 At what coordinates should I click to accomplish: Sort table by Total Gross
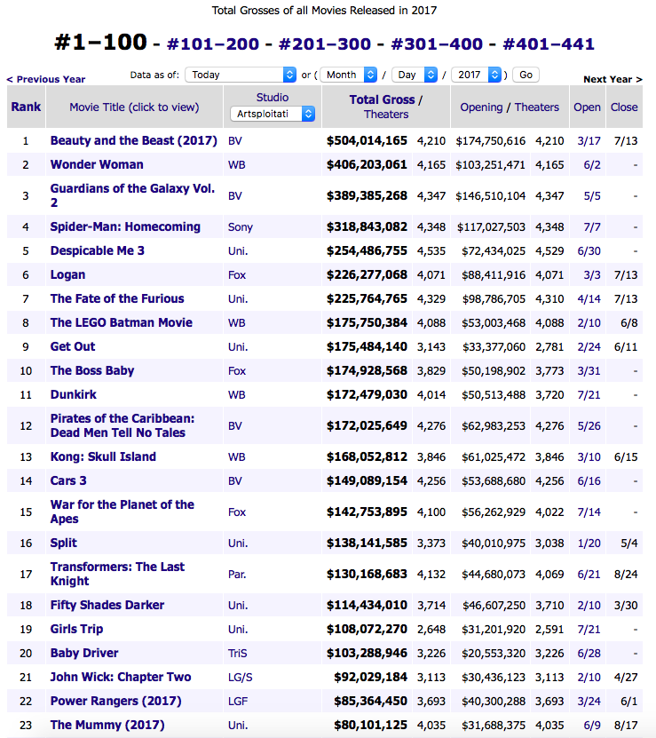tap(382, 99)
